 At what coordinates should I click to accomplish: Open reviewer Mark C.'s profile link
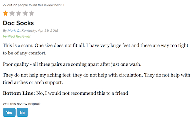click(14, 30)
